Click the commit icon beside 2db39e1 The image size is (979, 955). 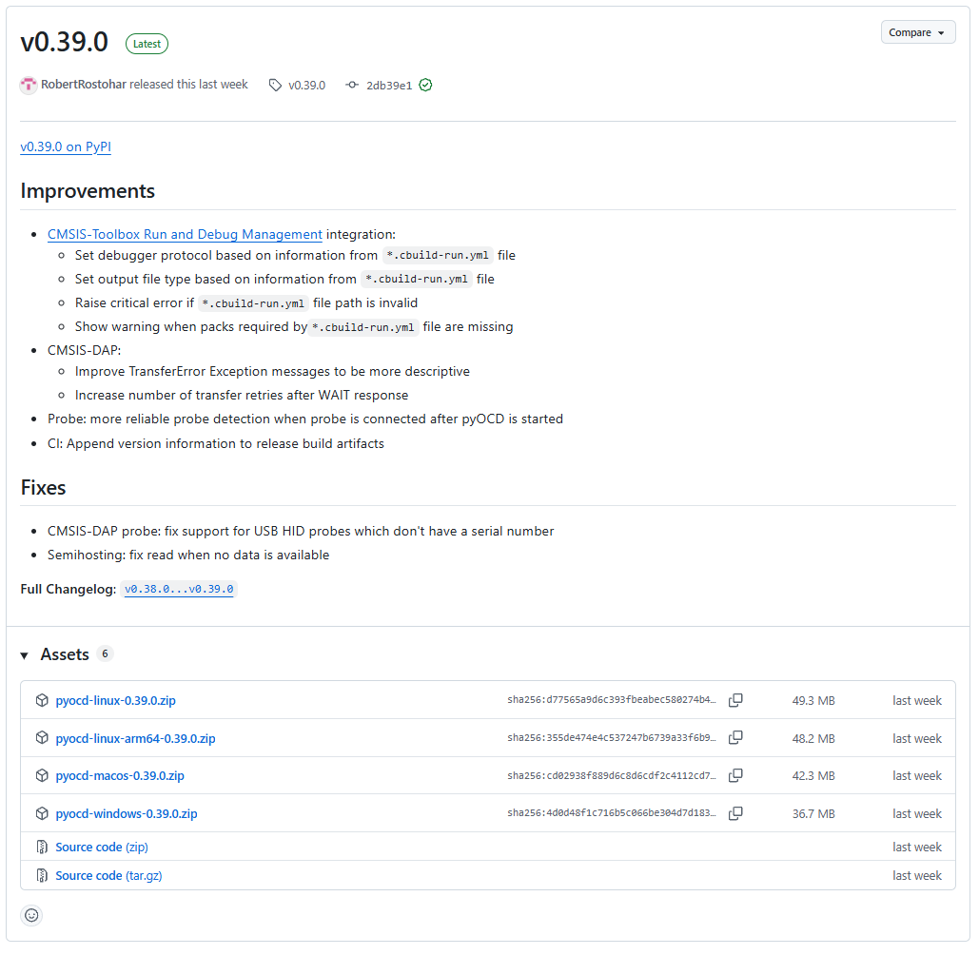(352, 85)
